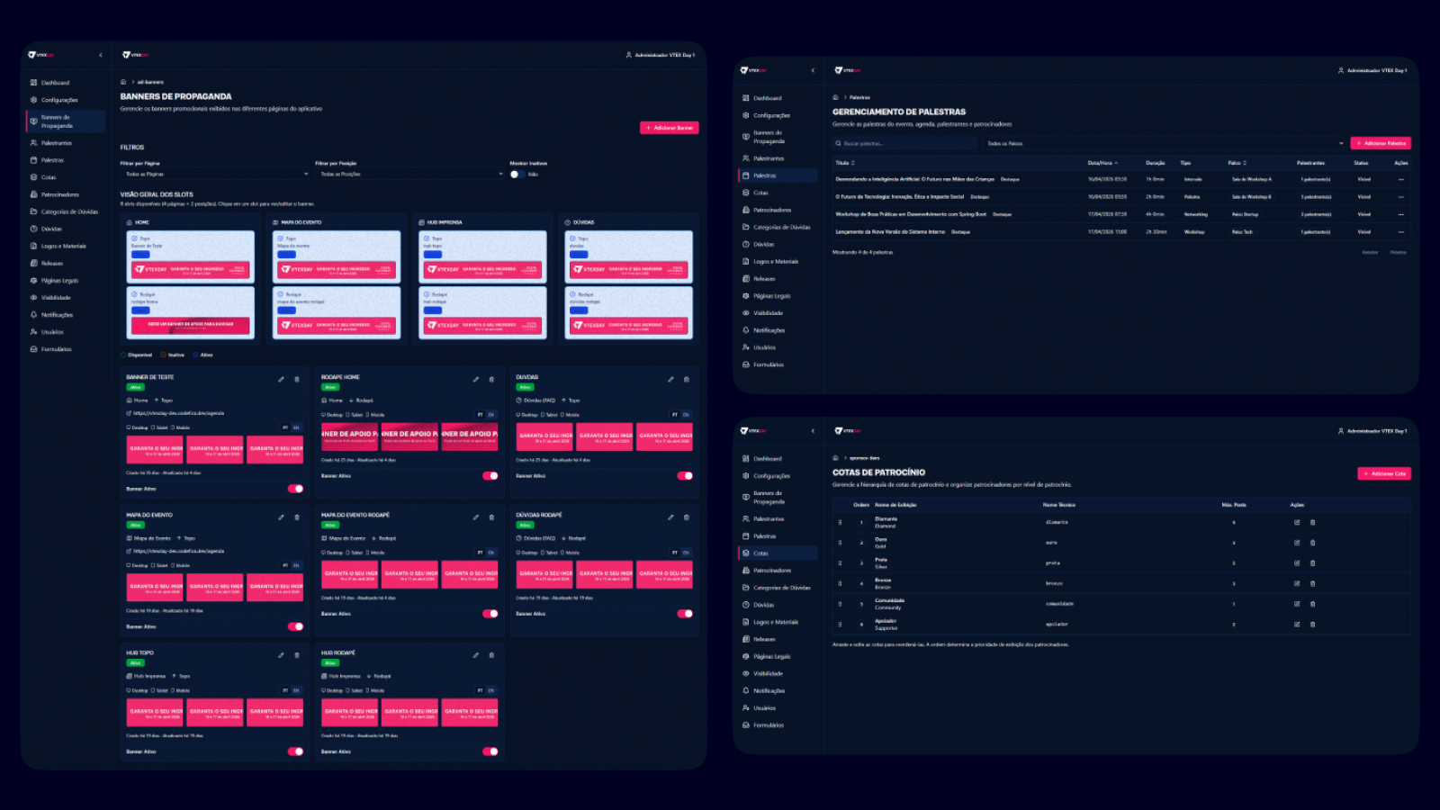Click the Buscar palestras search field
The width and height of the screenshot is (1440, 810).
point(904,143)
